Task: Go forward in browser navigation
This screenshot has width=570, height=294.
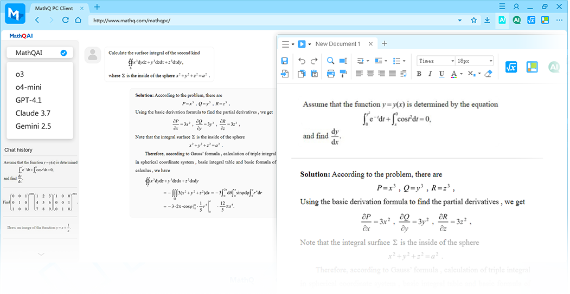Action: (52, 20)
